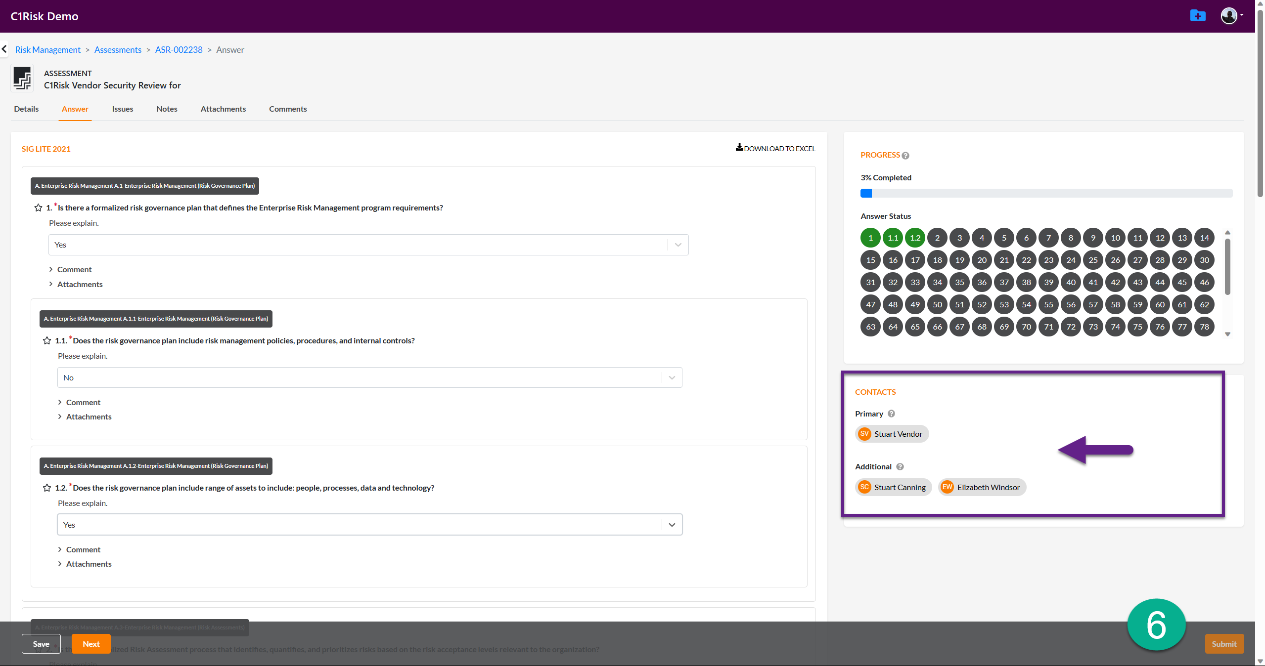Open the question 1.1 No answer dropdown

click(672, 377)
